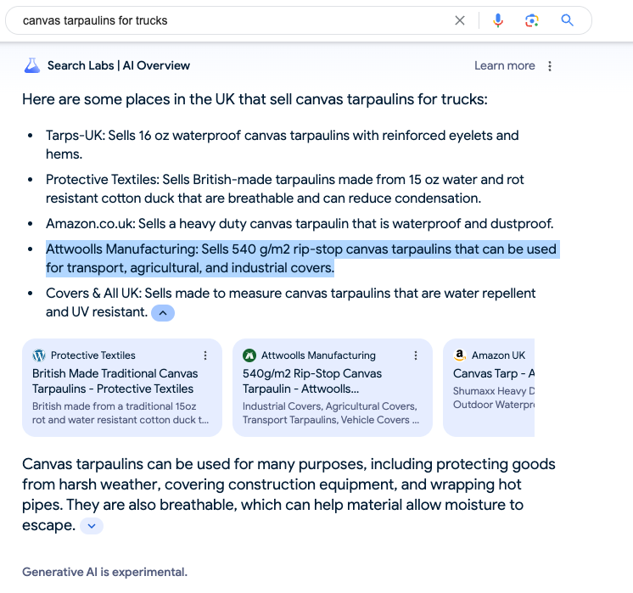Click the Search Labs | AI Overview heading
Viewport: 633px width, 593px height.
click(119, 65)
